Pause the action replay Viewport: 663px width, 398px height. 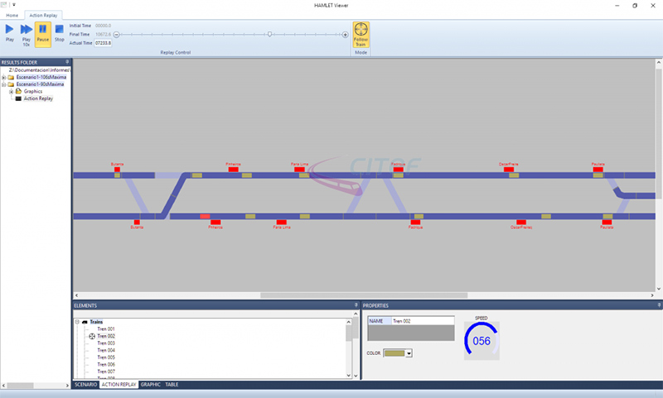click(43, 32)
